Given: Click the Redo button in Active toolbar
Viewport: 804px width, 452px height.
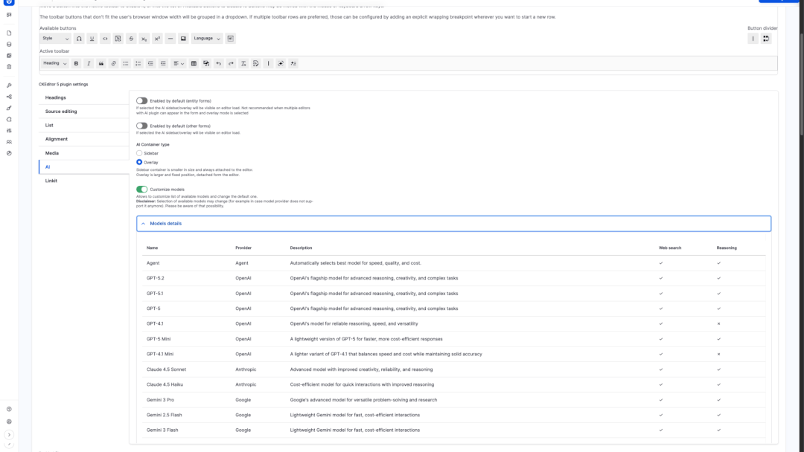Looking at the screenshot, I should [231, 63].
